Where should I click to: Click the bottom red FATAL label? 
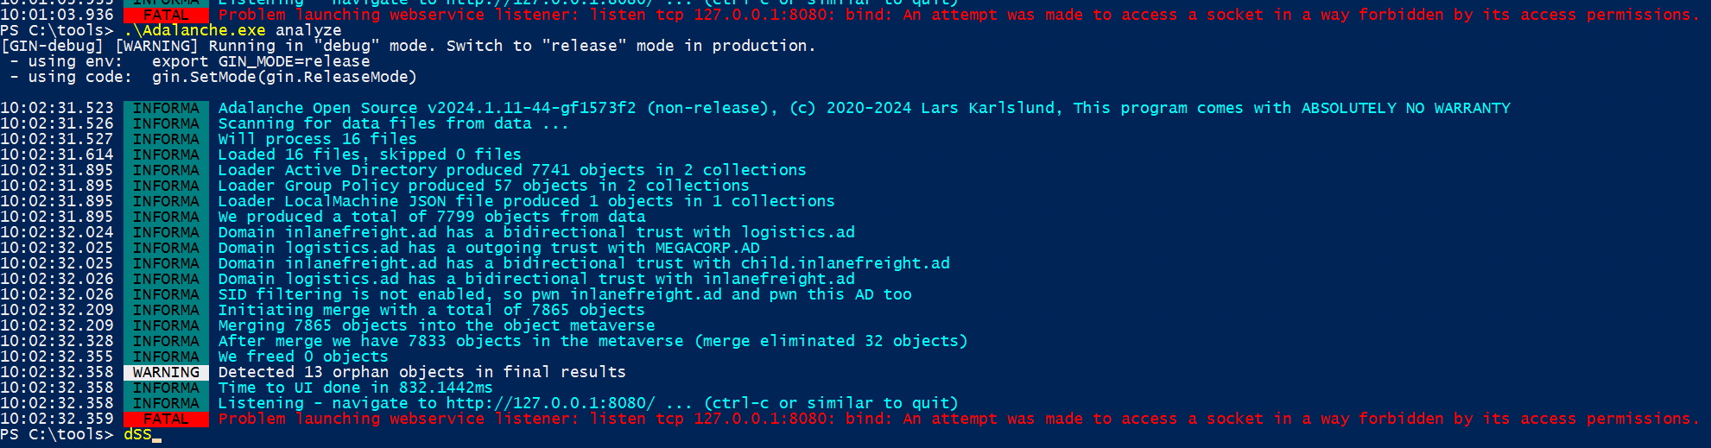pyautogui.click(x=166, y=420)
